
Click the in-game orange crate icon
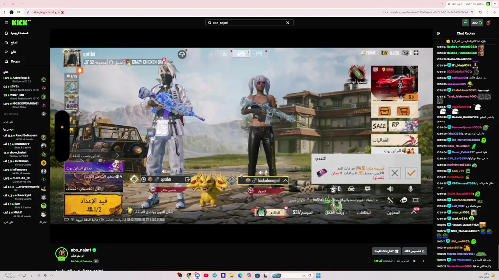pos(384,112)
